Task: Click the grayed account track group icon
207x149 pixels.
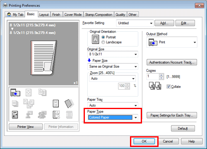Action: (42, 115)
